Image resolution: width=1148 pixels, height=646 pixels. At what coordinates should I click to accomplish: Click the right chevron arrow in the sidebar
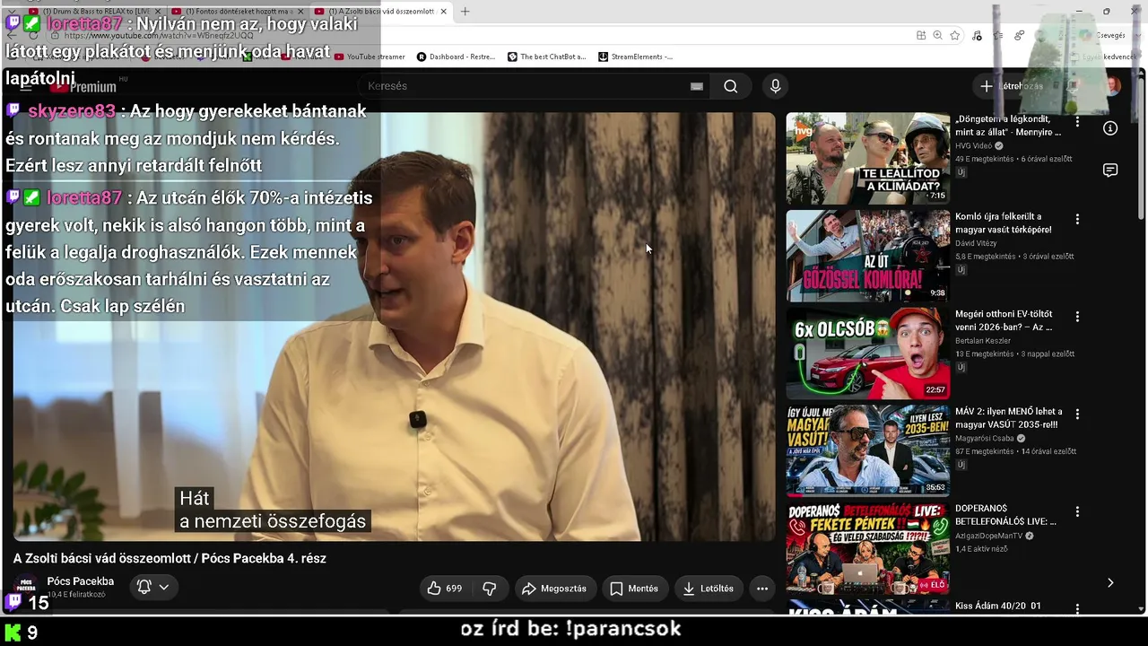point(1110,583)
